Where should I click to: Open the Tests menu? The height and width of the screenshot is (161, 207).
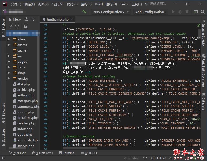point(124,4)
